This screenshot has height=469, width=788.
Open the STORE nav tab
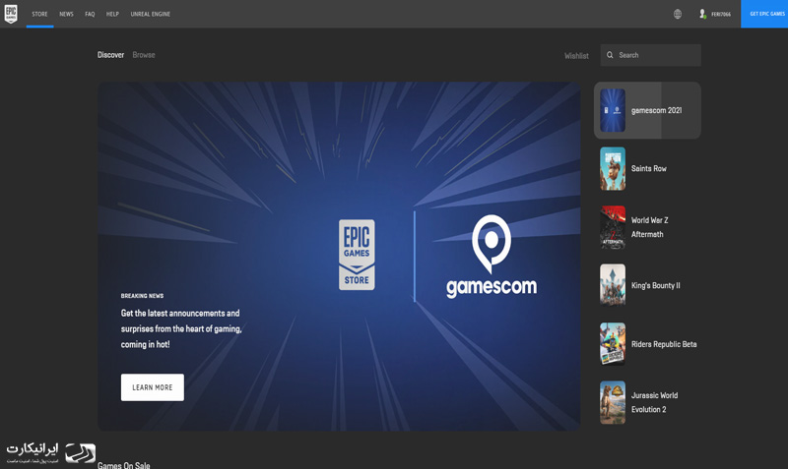[39, 14]
